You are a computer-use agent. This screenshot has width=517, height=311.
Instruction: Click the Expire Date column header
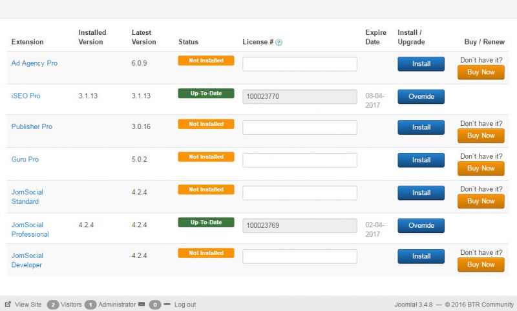coord(375,37)
